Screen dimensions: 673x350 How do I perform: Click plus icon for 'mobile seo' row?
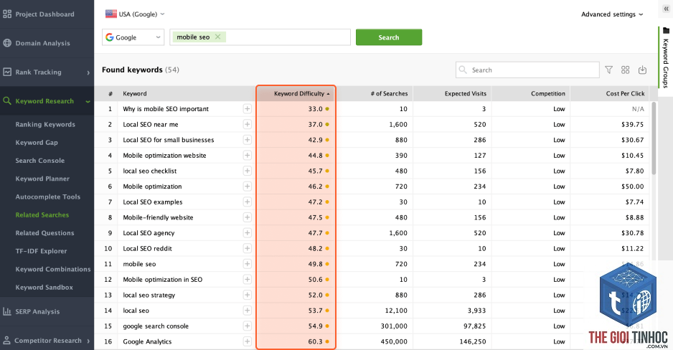[248, 264]
